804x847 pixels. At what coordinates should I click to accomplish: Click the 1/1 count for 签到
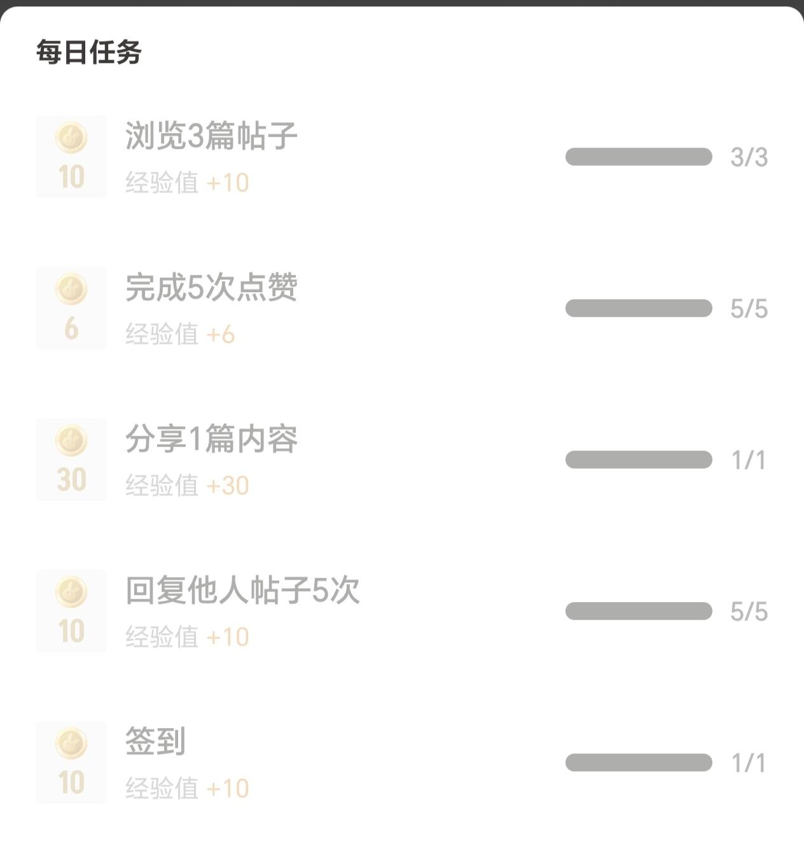coord(749,763)
